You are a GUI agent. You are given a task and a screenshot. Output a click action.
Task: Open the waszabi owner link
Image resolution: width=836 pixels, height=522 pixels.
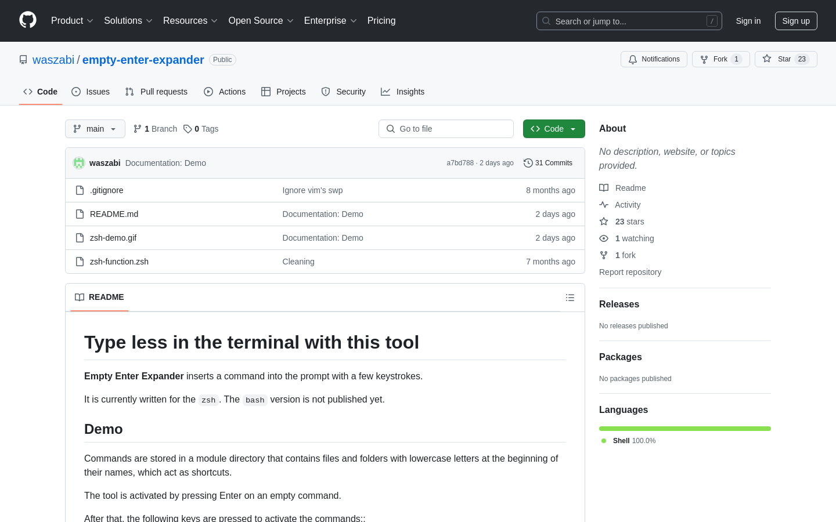point(53,60)
